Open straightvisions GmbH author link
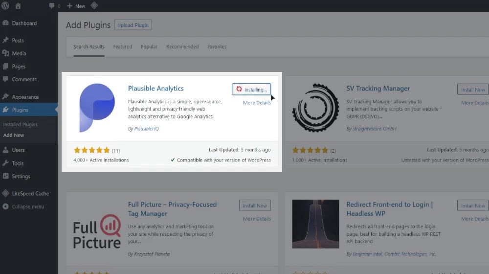Image resolution: width=489 pixels, height=274 pixels. pos(374,129)
